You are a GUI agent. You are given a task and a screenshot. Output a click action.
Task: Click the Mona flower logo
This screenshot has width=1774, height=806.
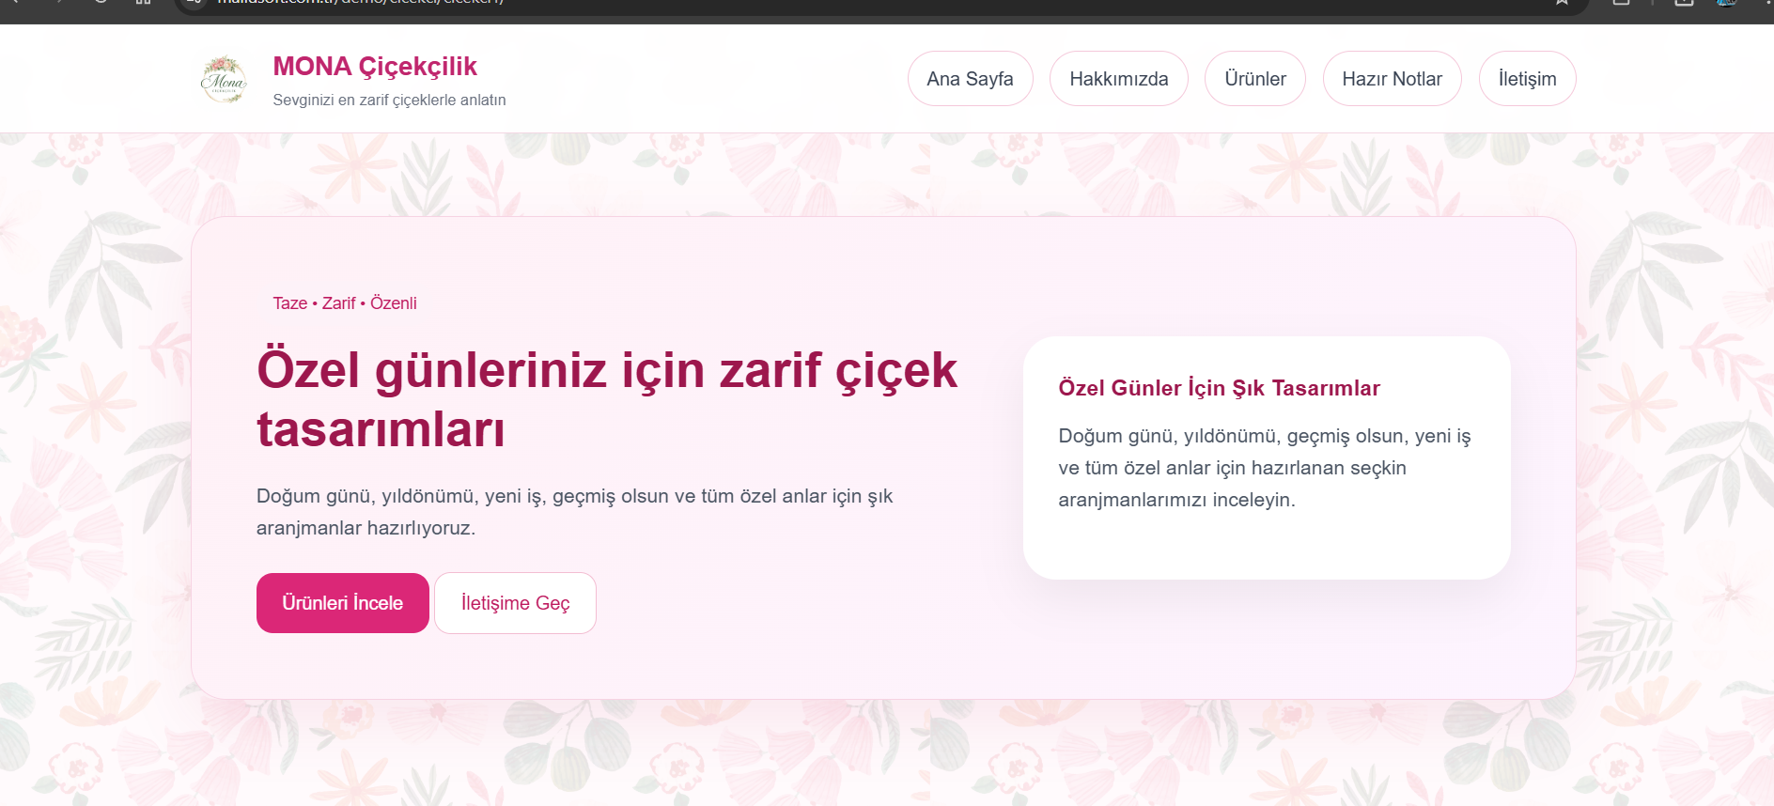(224, 79)
